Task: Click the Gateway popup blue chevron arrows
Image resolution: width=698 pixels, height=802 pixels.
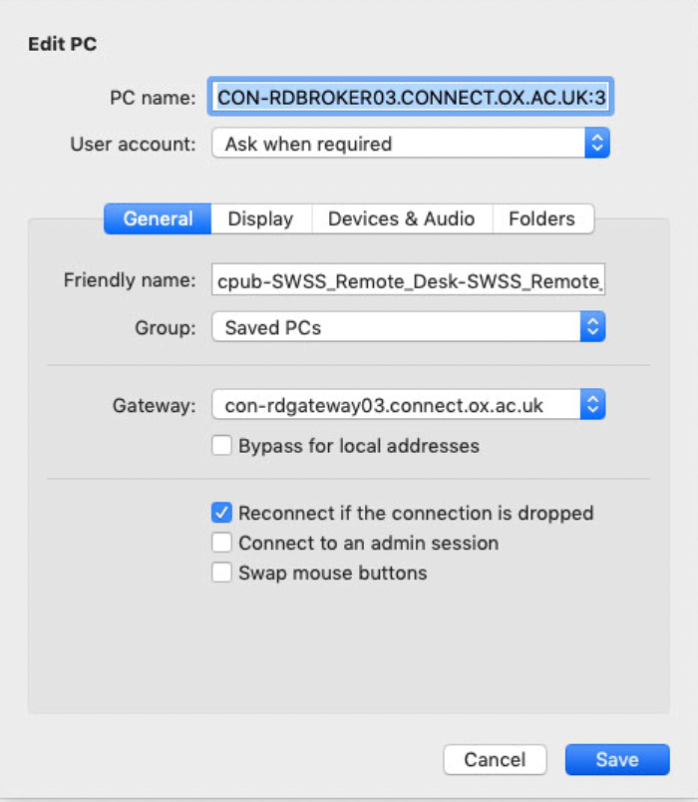Action: (593, 406)
